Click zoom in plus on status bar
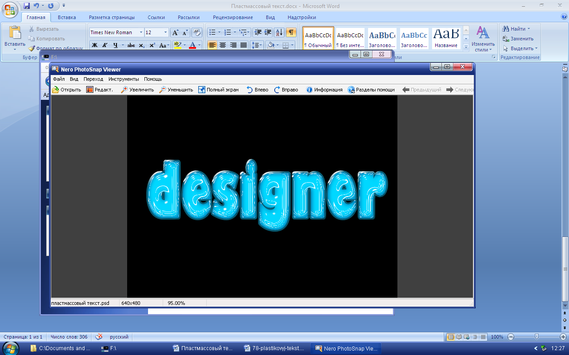This screenshot has width=569, height=355. 563,337
